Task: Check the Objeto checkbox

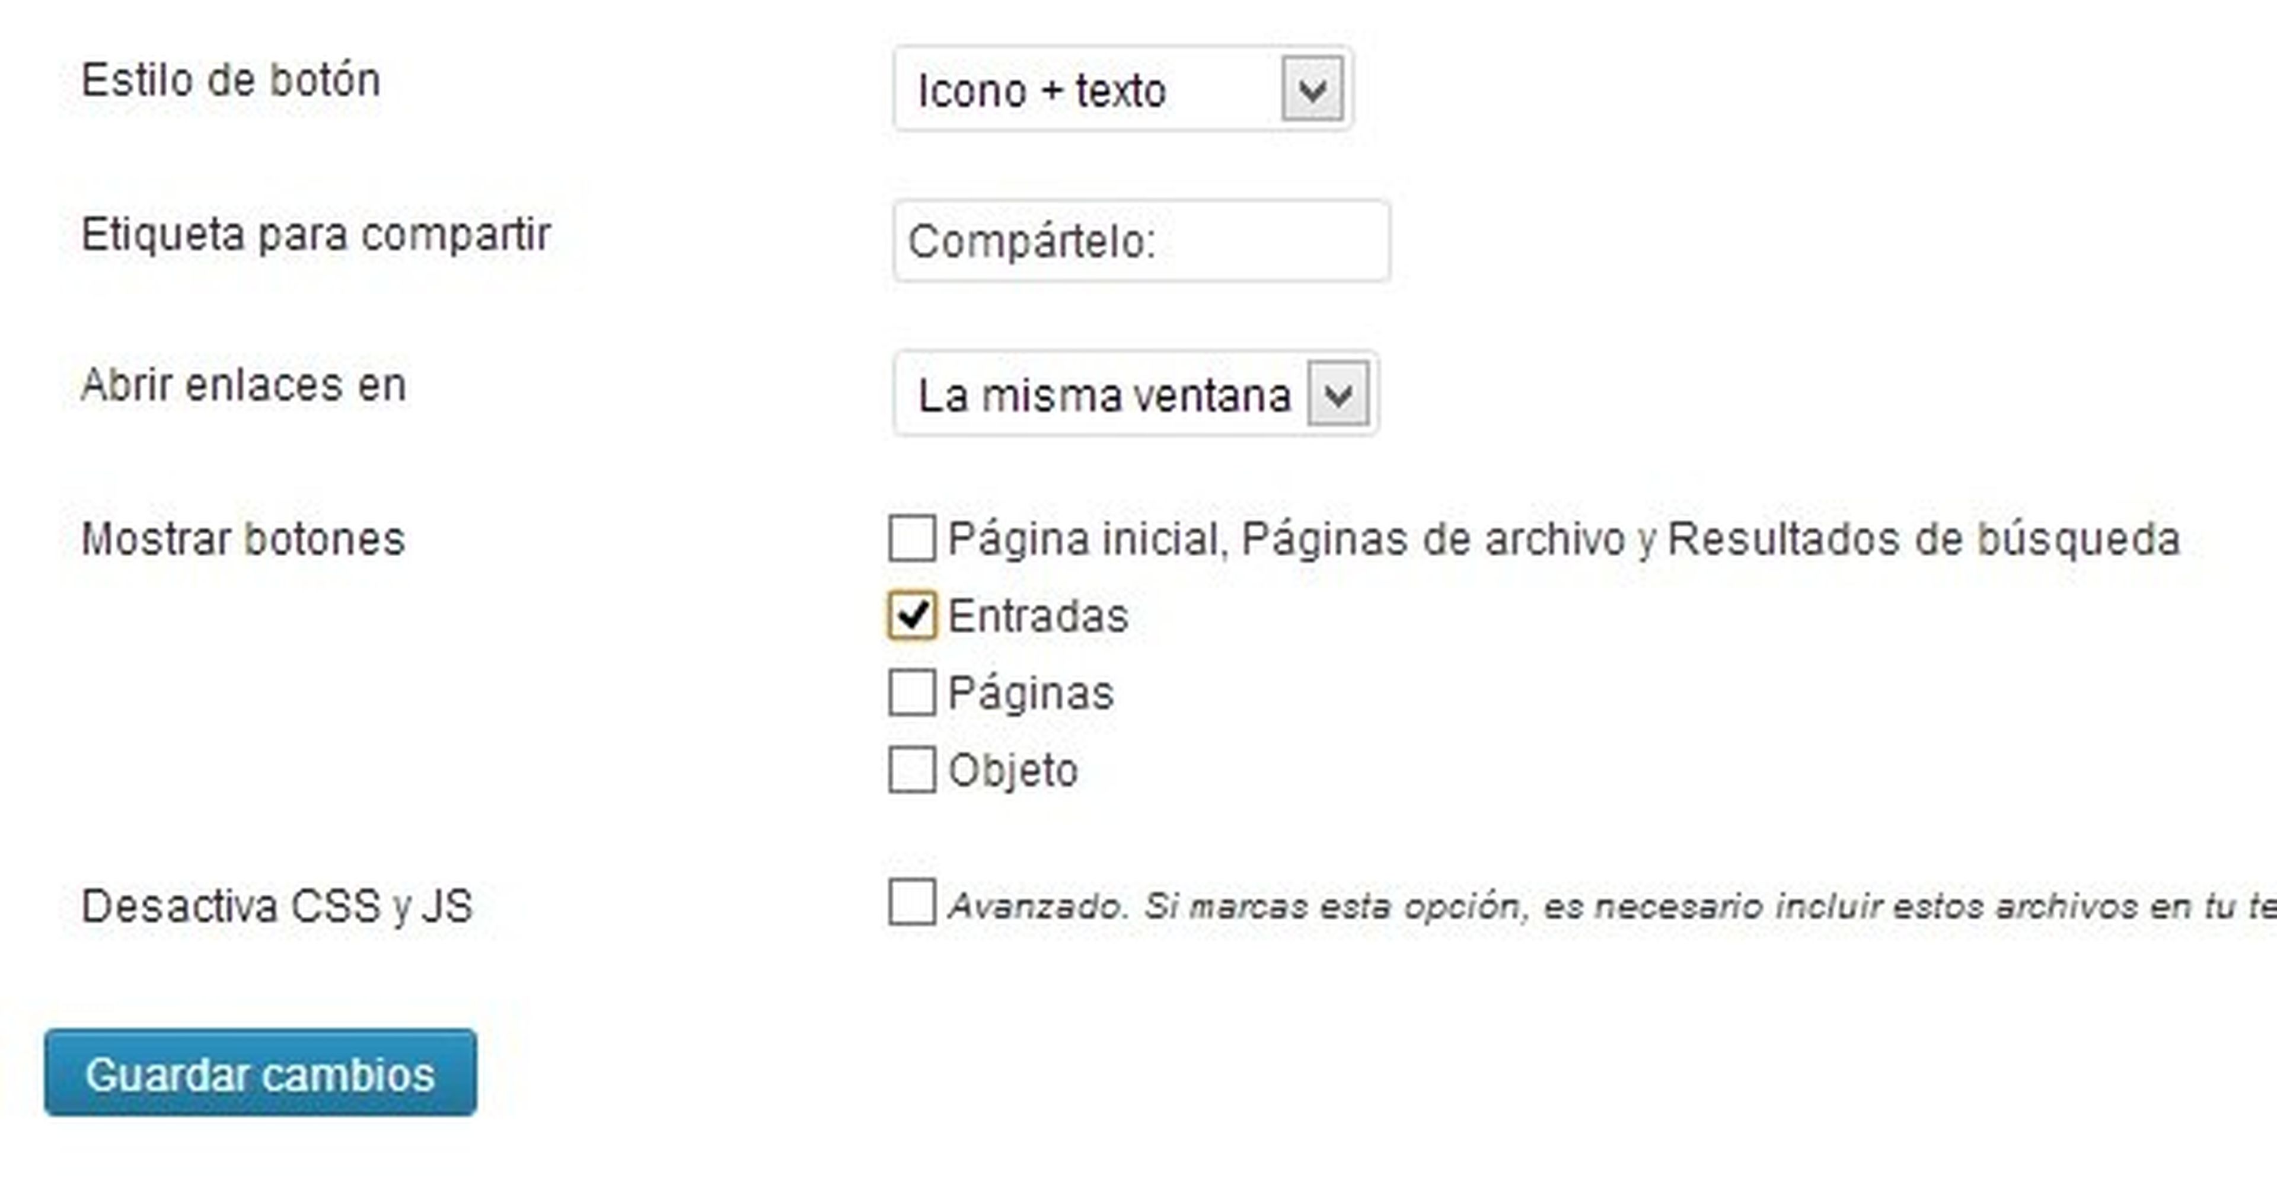Action: [911, 769]
